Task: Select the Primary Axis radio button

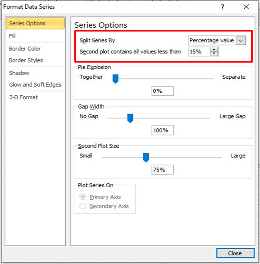Action: [83, 197]
